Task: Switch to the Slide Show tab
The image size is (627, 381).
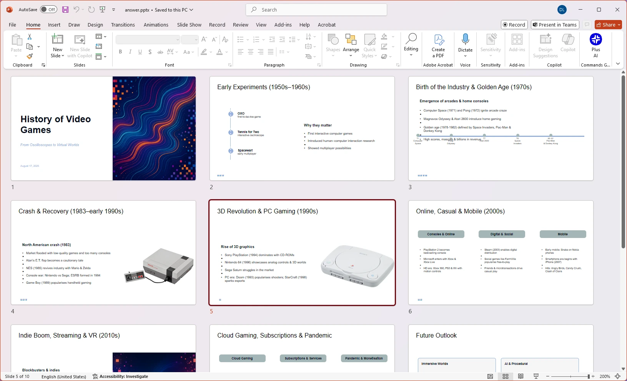Action: [189, 25]
